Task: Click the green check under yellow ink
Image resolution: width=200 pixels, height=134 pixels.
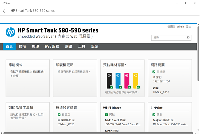Action: point(138,87)
